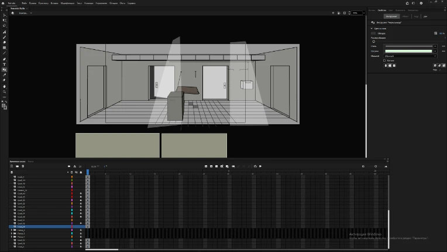Collapse the Color and Style section

372,29
